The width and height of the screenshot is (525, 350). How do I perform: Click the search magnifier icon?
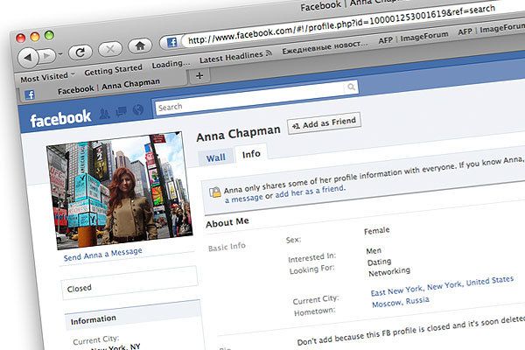coord(351,87)
